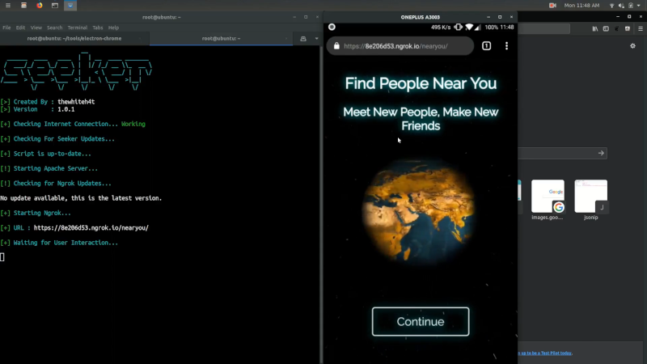Expand the terminal tab list dropdown arrow
647x364 pixels.
pos(316,38)
